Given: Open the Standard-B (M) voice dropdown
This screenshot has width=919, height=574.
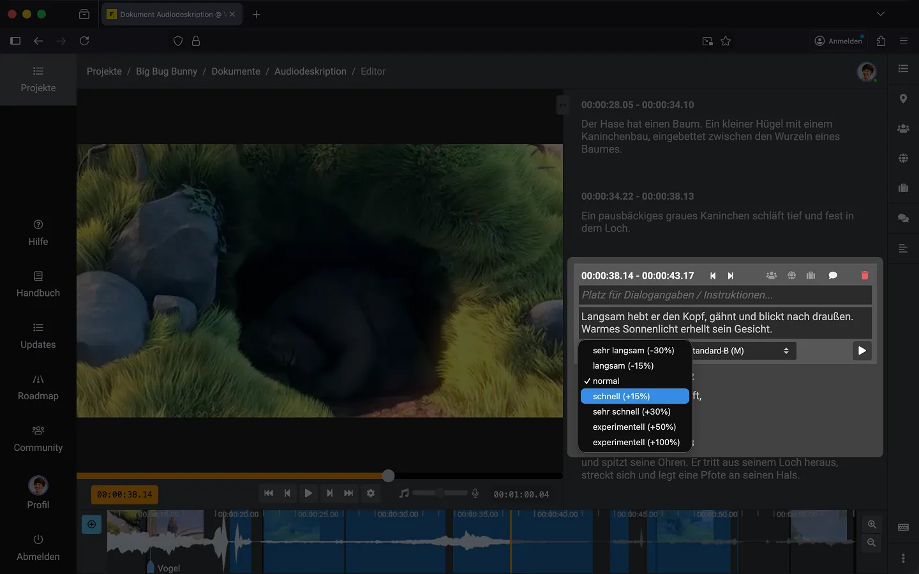Looking at the screenshot, I should (x=743, y=351).
